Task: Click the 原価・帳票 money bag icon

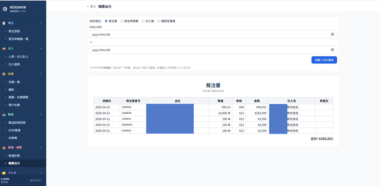Action: [4, 148]
